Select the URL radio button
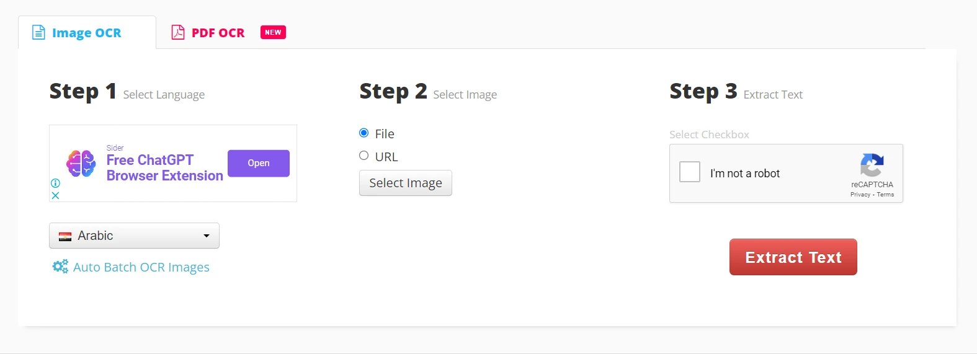Viewport: 977px width, 354px height. tap(364, 156)
